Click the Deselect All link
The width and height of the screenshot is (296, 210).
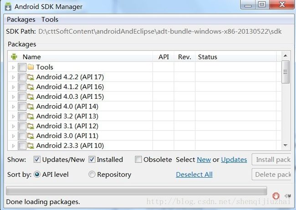[x=194, y=174]
